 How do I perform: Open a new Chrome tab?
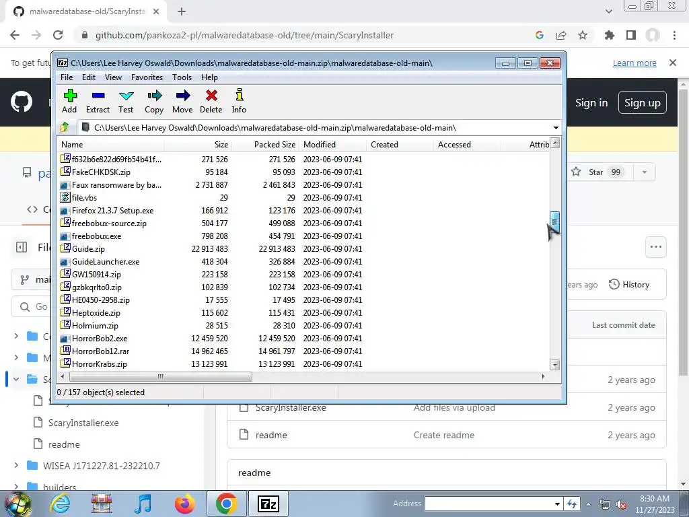click(x=182, y=12)
